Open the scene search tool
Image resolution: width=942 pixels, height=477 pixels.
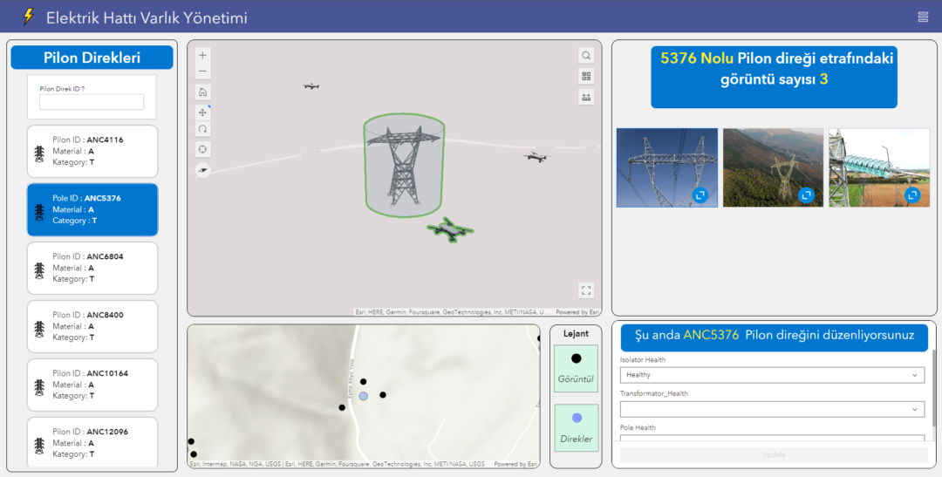586,55
